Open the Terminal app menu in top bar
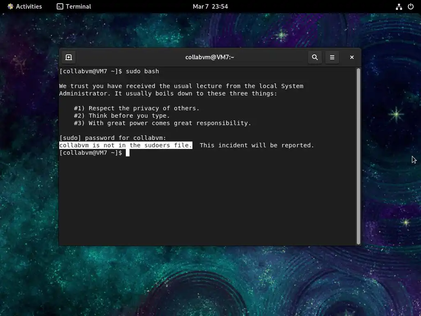The image size is (421, 316). [x=74, y=7]
